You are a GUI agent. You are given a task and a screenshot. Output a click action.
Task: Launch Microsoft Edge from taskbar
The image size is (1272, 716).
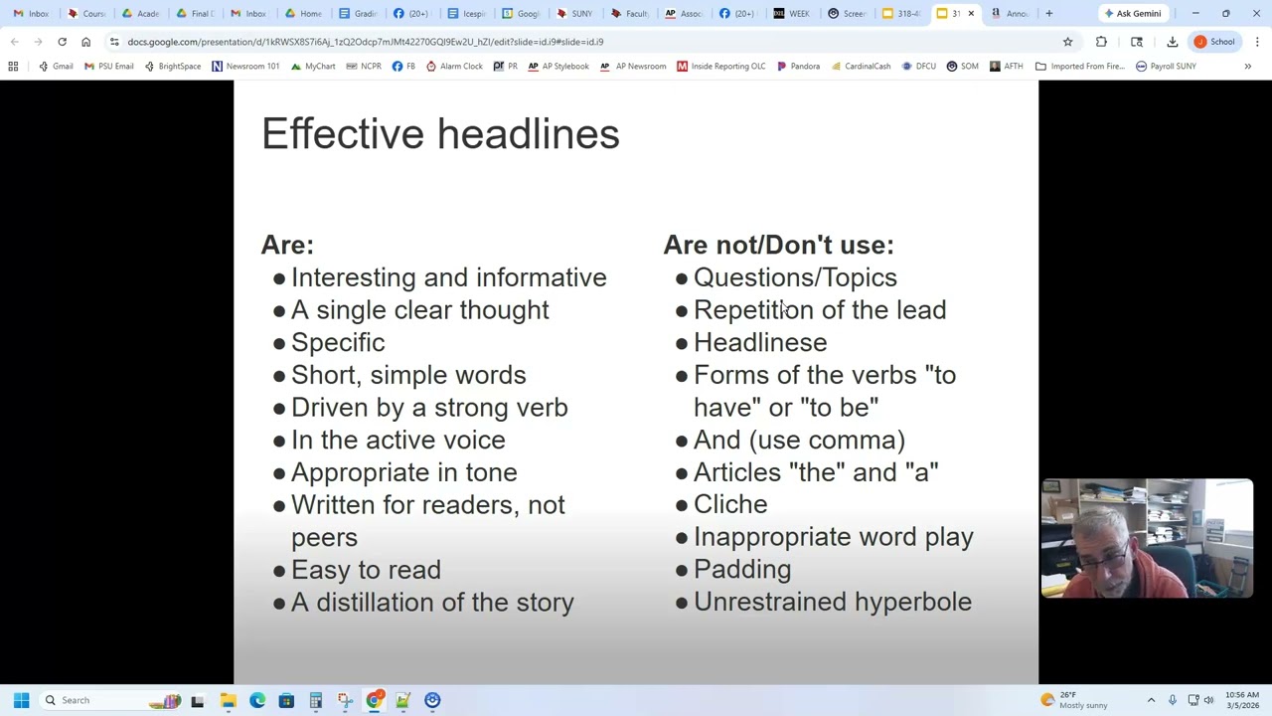[257, 700]
